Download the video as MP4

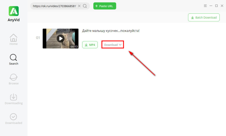pos(90,45)
